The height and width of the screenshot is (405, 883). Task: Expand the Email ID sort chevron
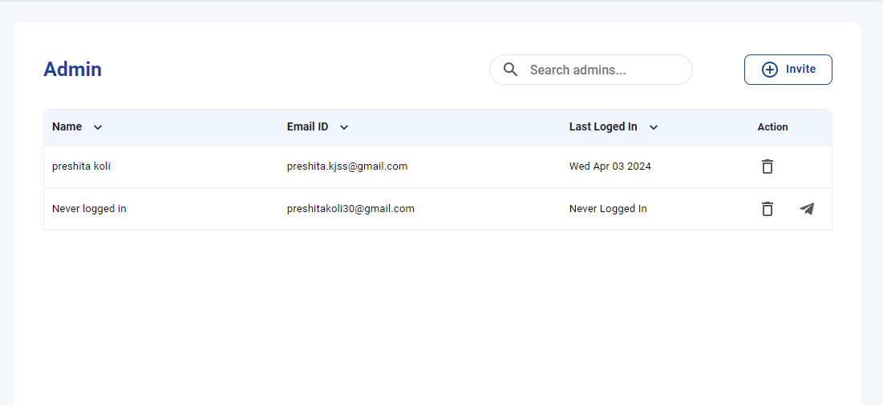tap(344, 127)
